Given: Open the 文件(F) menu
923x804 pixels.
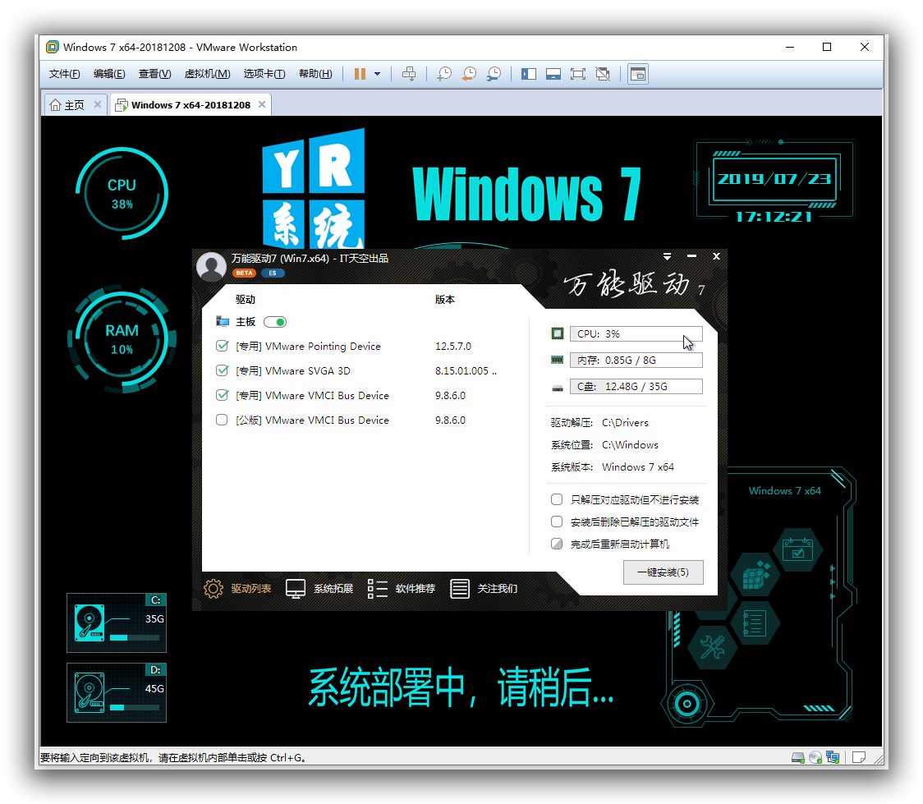Looking at the screenshot, I should [x=64, y=74].
